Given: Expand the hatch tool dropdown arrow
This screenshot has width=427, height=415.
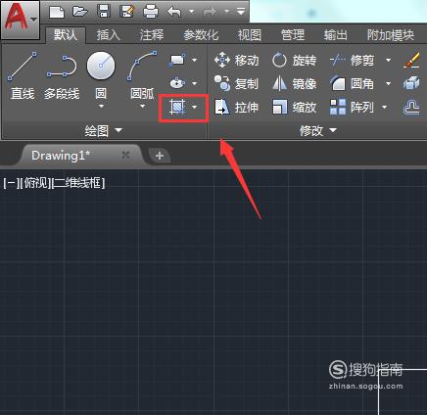Looking at the screenshot, I should pos(195,107).
